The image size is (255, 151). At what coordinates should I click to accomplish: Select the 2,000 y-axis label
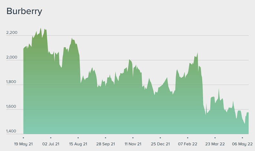(12, 58)
